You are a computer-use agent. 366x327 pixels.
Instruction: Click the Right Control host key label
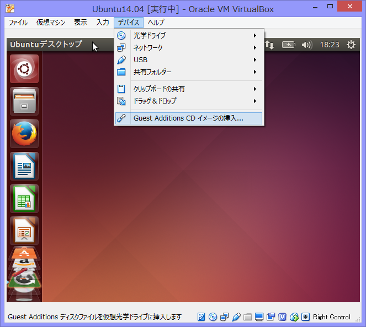[x=332, y=317]
